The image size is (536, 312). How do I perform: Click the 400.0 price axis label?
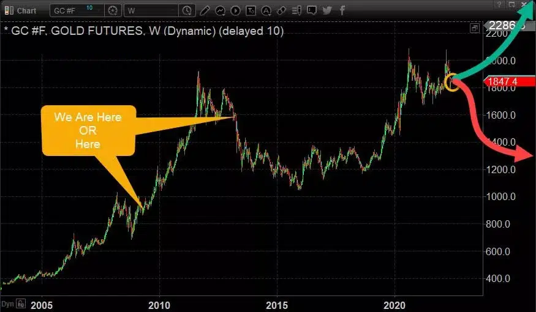[497, 278]
